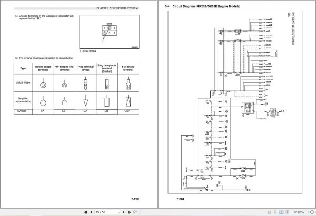Click the 'Plug receptacle terminal (Socket)' header
Screen dimensions: 316x216
(107, 68)
